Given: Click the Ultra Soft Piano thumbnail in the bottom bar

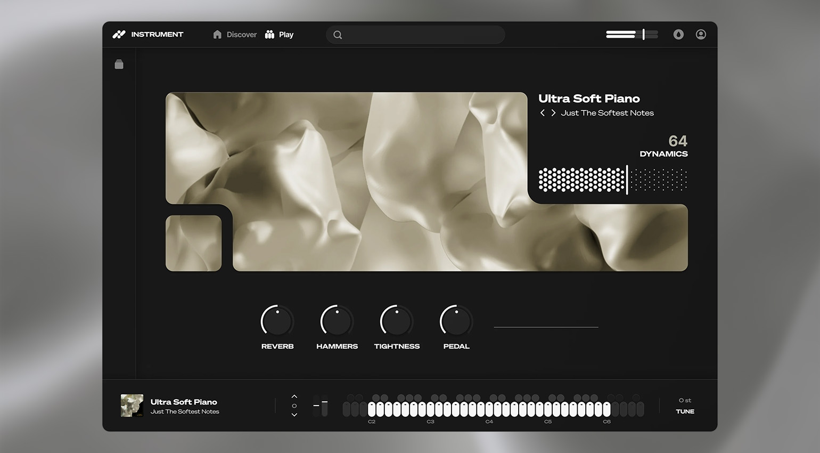Looking at the screenshot, I should (132, 406).
